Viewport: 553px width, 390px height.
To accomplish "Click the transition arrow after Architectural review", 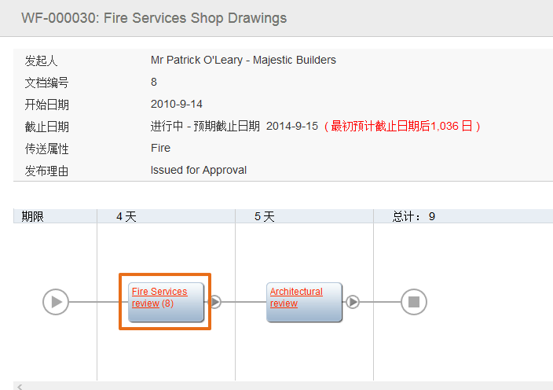I will coord(353,302).
